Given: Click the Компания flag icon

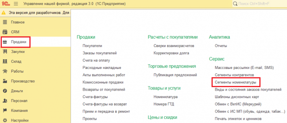Looking at the screenshot, I should click(5, 110).
